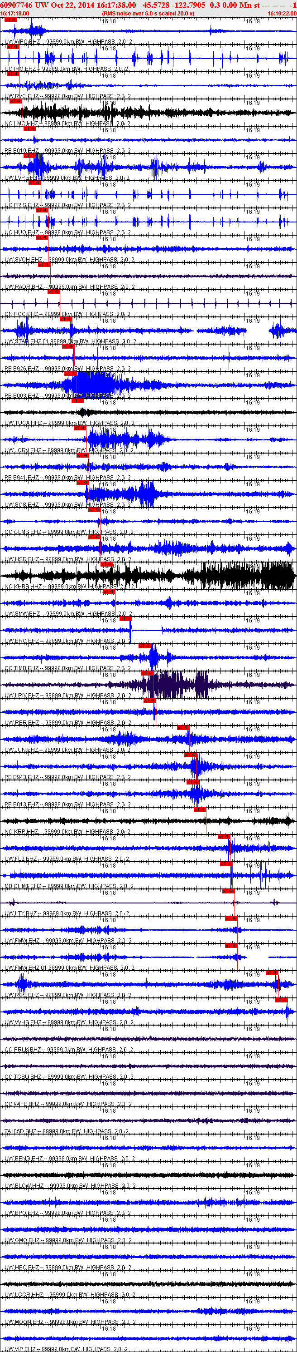The height and width of the screenshot is (1352, 297).
Task: Click the 'UW RADR BHZ' station label
Action: click(24, 287)
